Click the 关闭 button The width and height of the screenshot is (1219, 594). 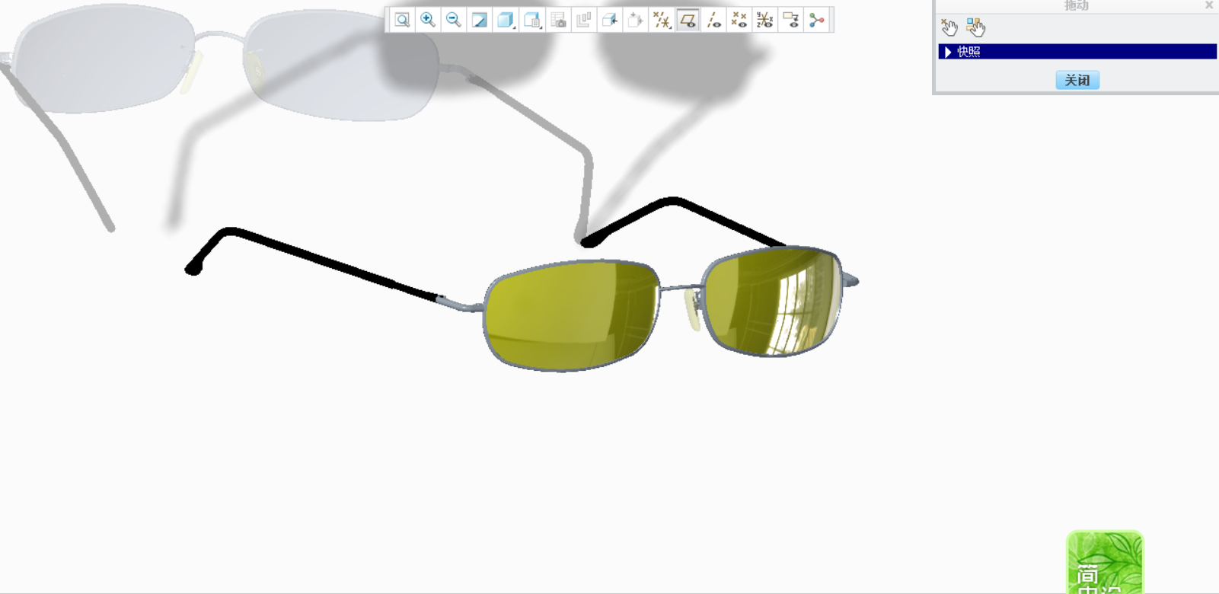[x=1077, y=80]
